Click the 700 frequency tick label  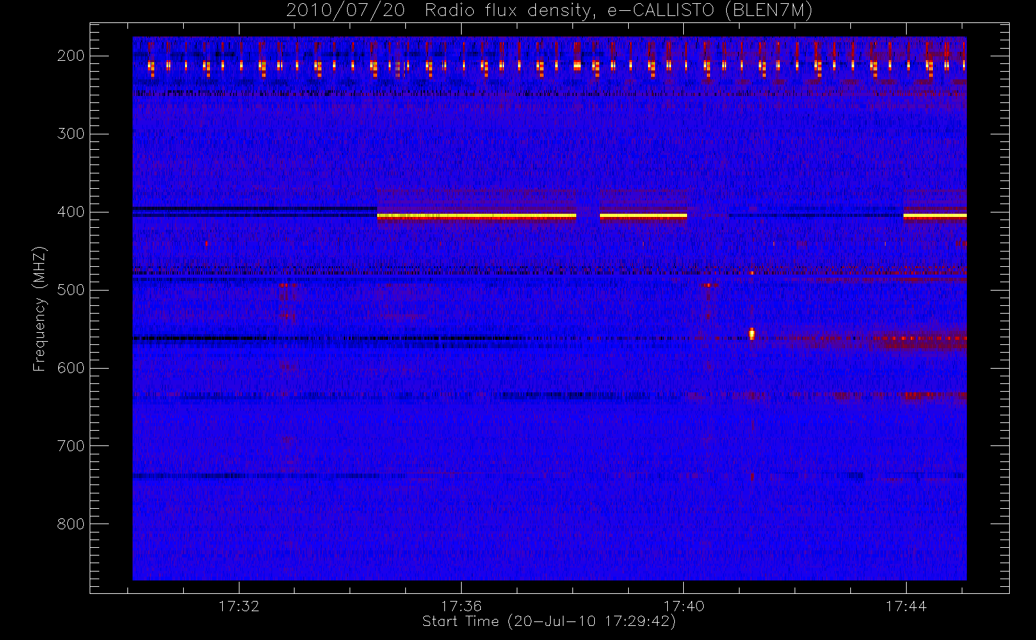[71, 446]
